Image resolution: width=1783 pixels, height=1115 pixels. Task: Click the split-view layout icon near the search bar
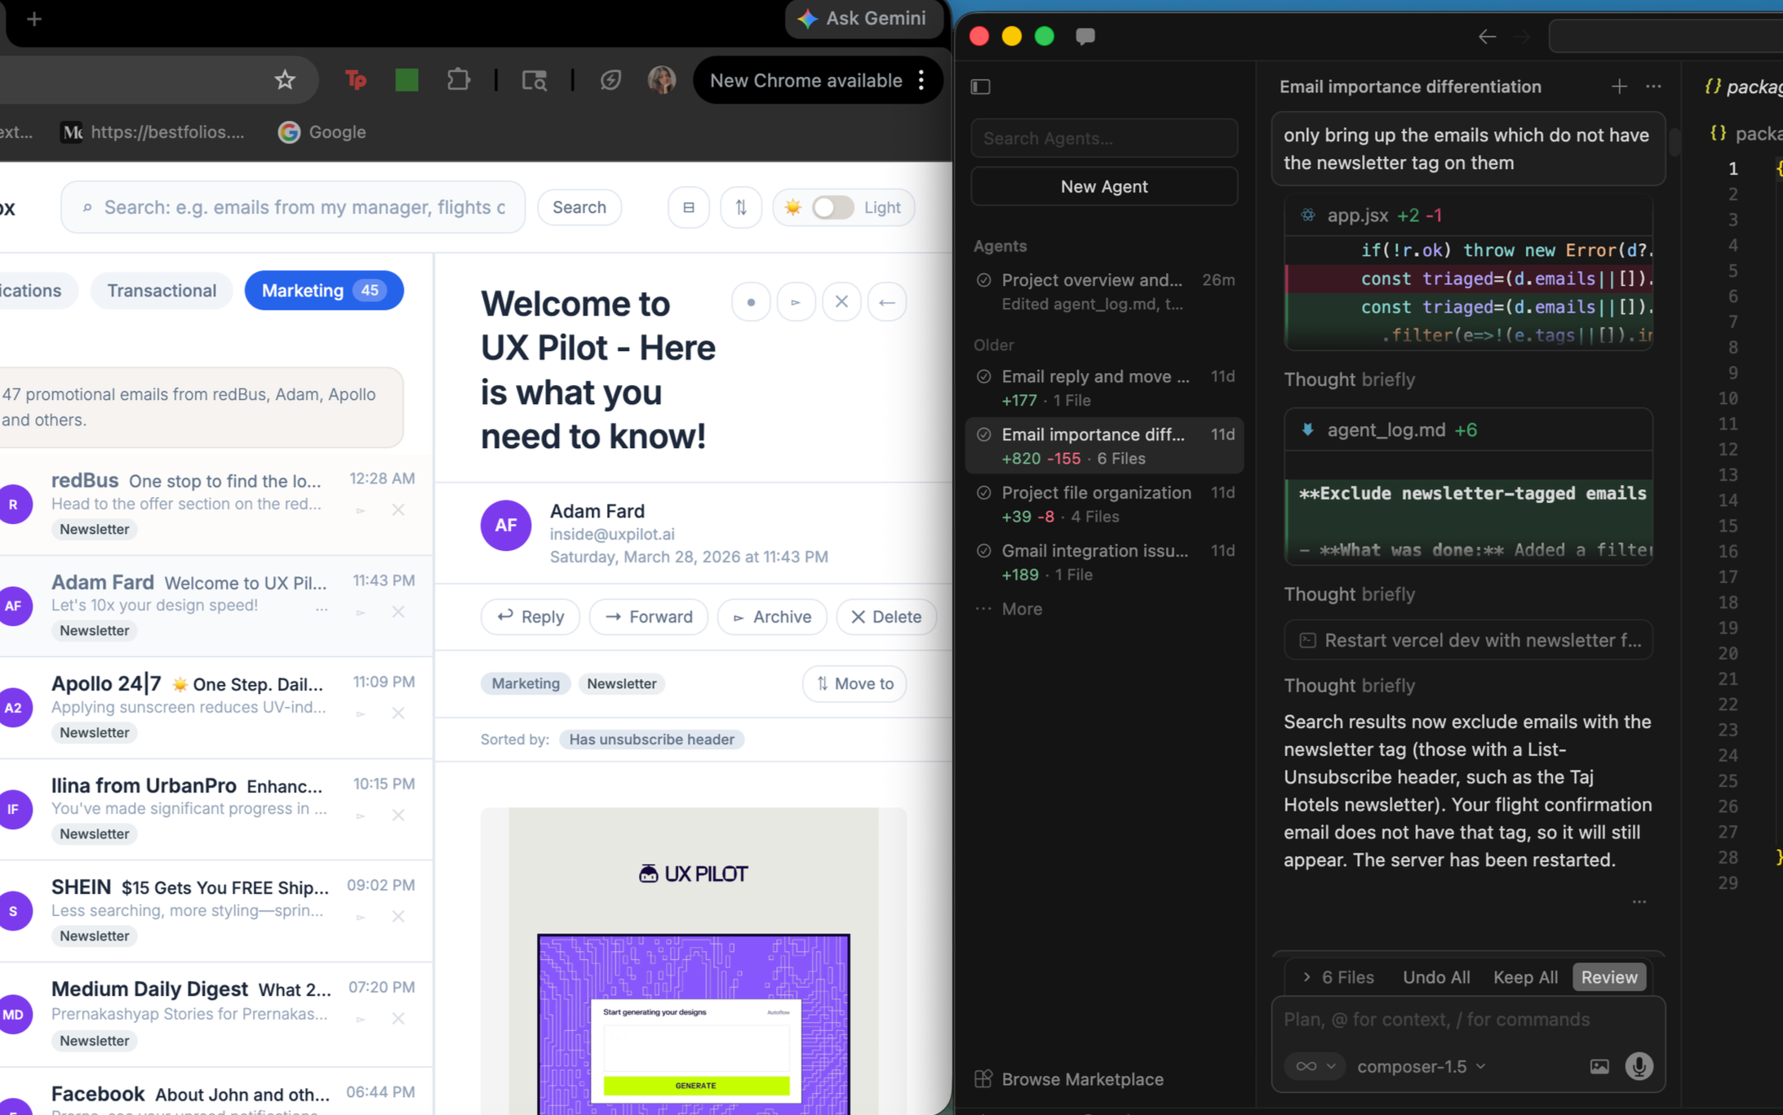coord(688,207)
